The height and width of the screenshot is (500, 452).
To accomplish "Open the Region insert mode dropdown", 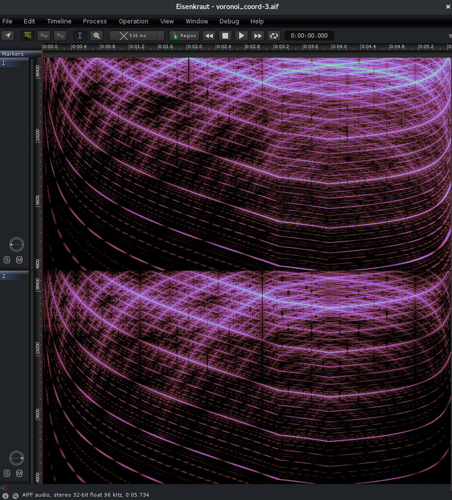I will click(184, 36).
